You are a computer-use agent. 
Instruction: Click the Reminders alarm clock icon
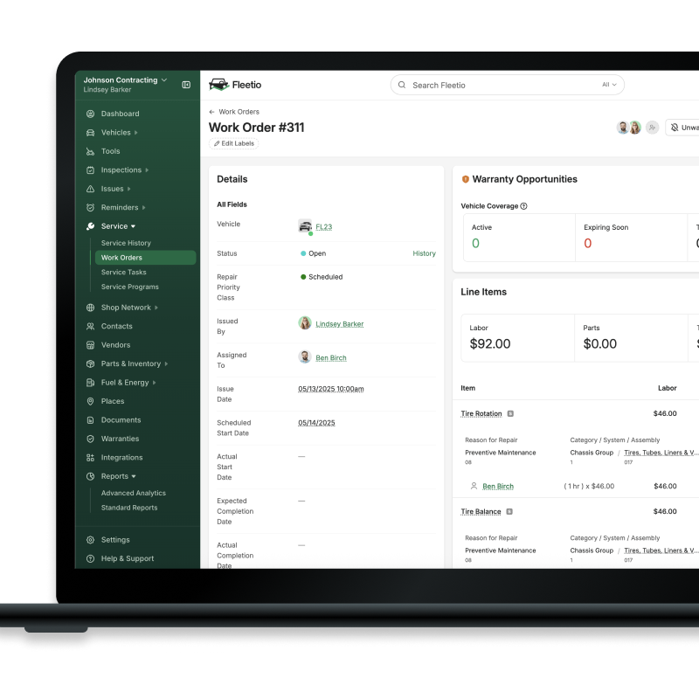tap(91, 207)
